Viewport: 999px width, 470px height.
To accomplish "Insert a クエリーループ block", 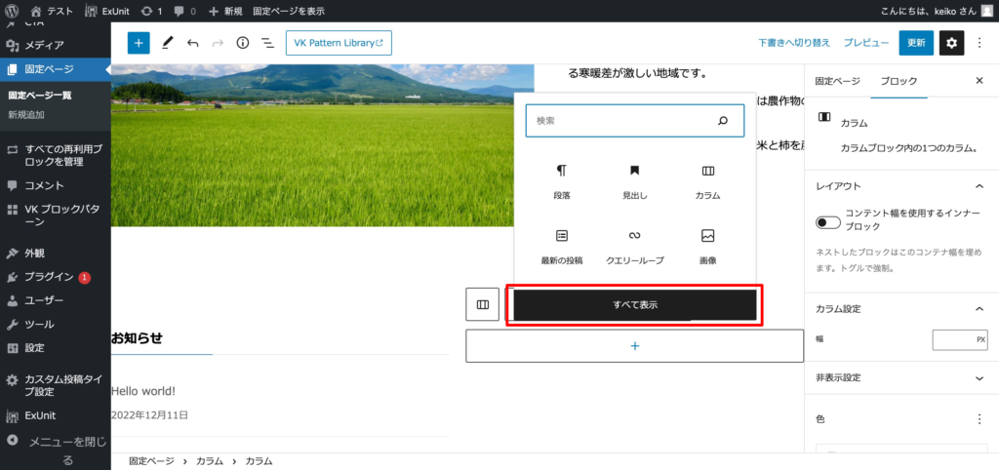I will point(634,248).
